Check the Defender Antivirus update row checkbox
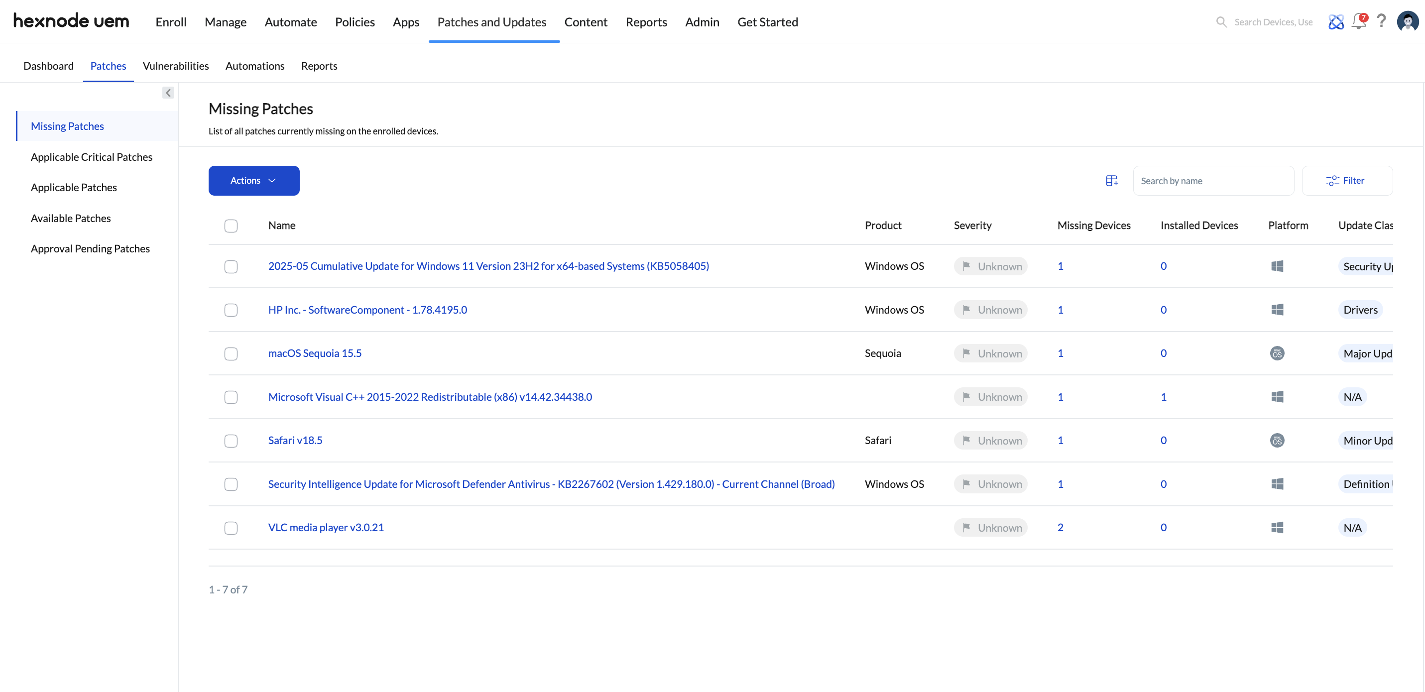The height and width of the screenshot is (692, 1425). [231, 484]
